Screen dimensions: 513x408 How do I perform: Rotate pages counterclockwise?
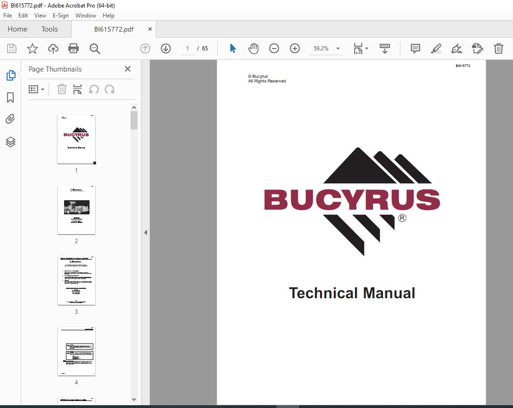tap(94, 89)
